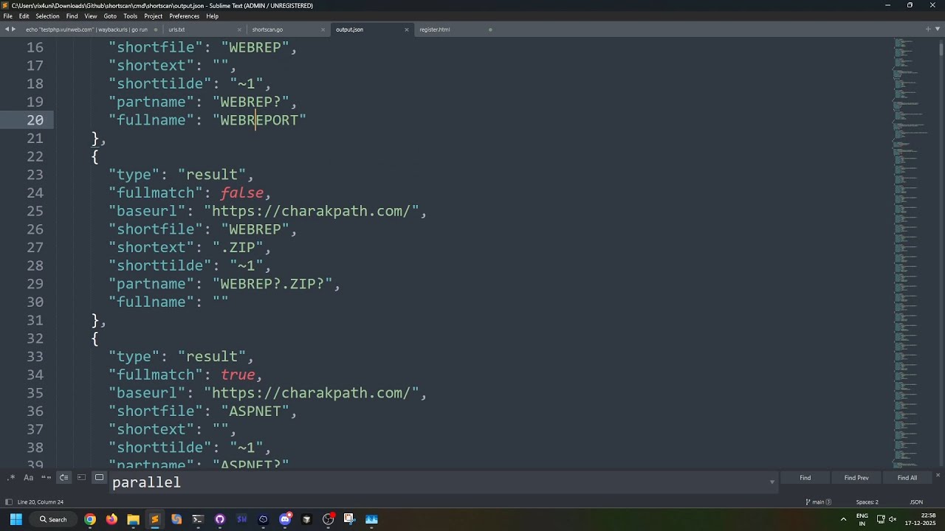The width and height of the screenshot is (945, 531).
Task: Open Discord from taskbar
Action: (285, 519)
